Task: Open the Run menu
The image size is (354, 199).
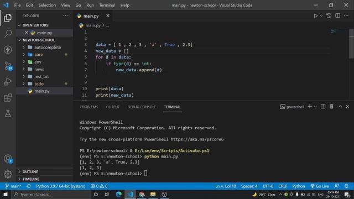Action: 90,5
